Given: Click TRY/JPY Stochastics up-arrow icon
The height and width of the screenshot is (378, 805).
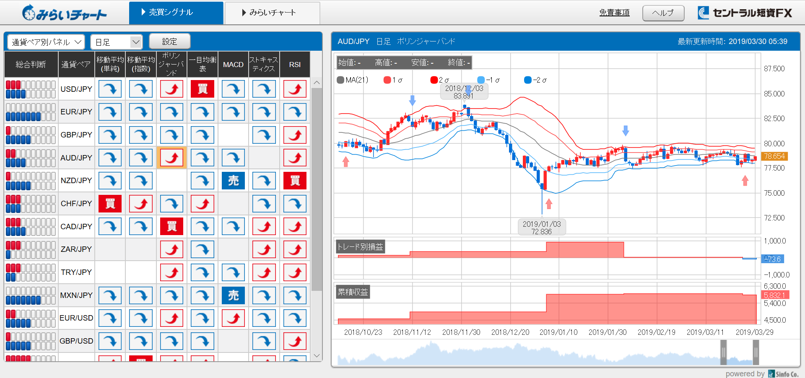Looking at the screenshot, I should [264, 272].
